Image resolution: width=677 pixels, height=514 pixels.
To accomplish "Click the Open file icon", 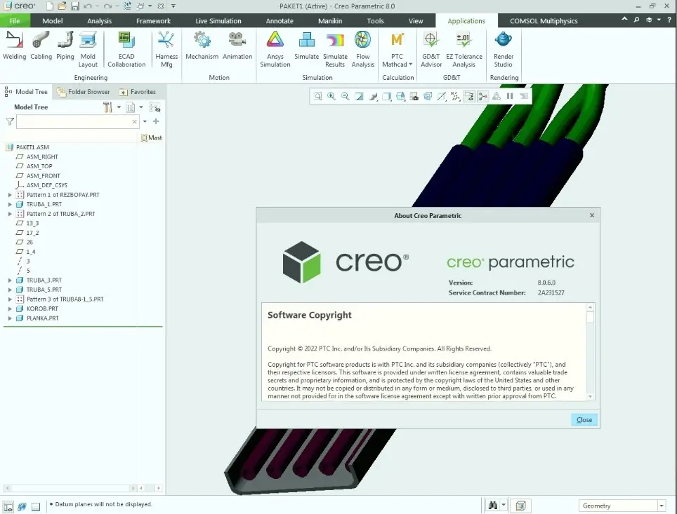I will (x=62, y=6).
